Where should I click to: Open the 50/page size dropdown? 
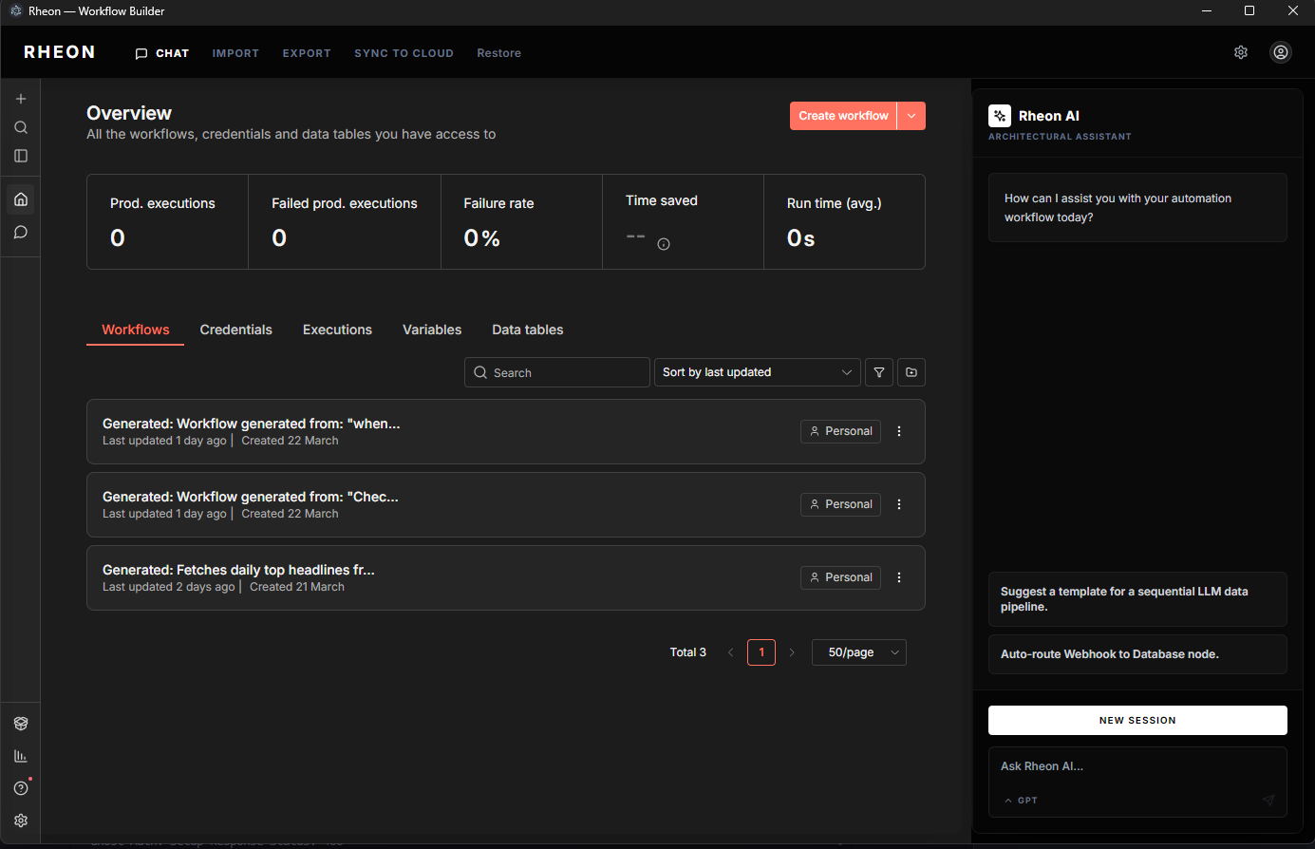click(x=859, y=652)
